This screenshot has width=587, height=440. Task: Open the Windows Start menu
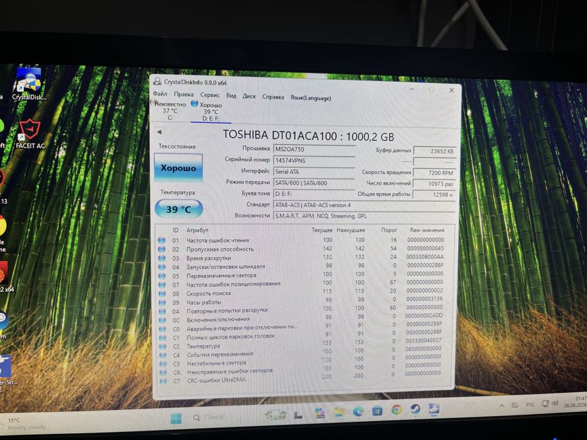(x=176, y=418)
